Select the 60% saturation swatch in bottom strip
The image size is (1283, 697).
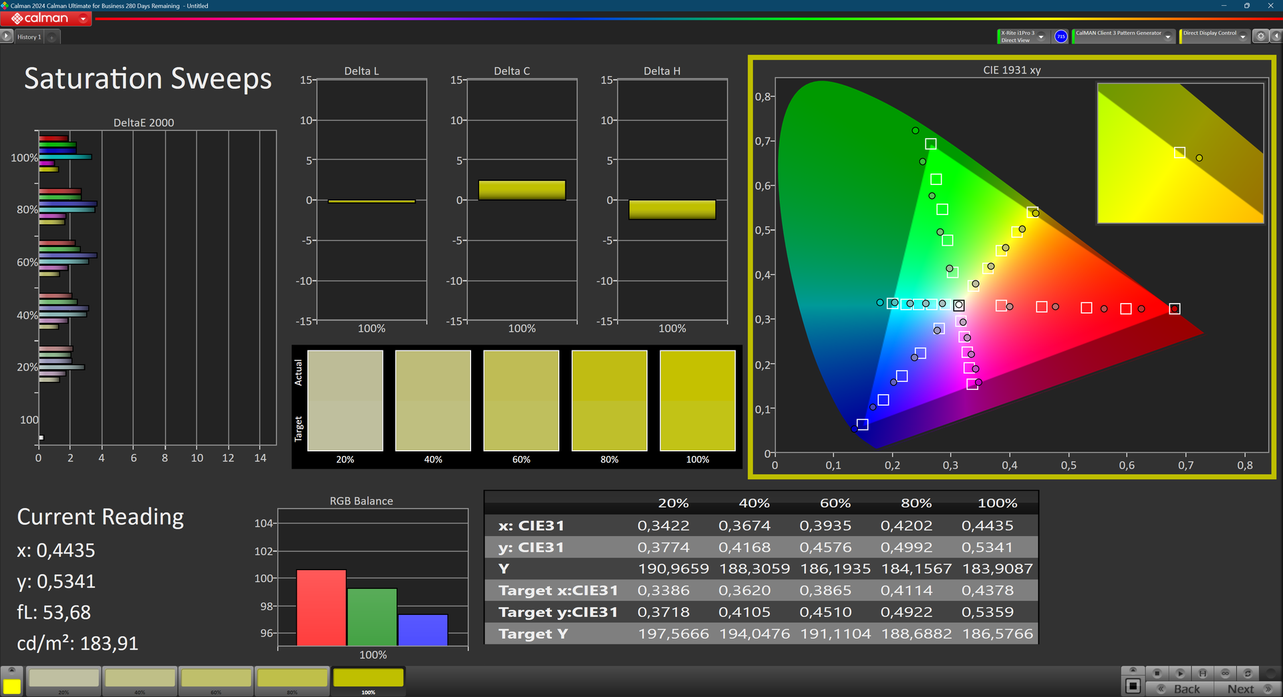[x=216, y=678]
